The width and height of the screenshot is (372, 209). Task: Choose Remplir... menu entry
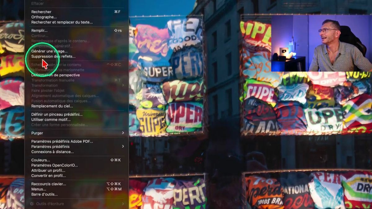pyautogui.click(x=39, y=31)
